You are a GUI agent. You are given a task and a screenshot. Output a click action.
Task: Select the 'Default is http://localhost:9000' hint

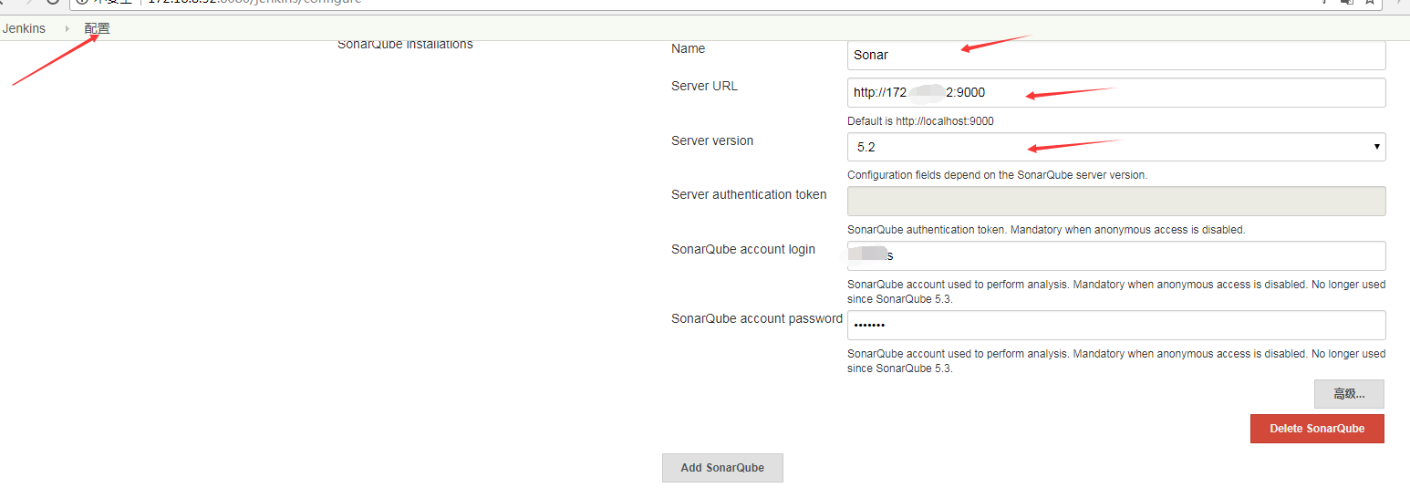(x=920, y=121)
